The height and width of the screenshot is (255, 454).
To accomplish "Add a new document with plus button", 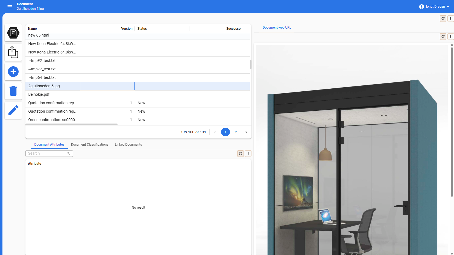I will pos(13,72).
